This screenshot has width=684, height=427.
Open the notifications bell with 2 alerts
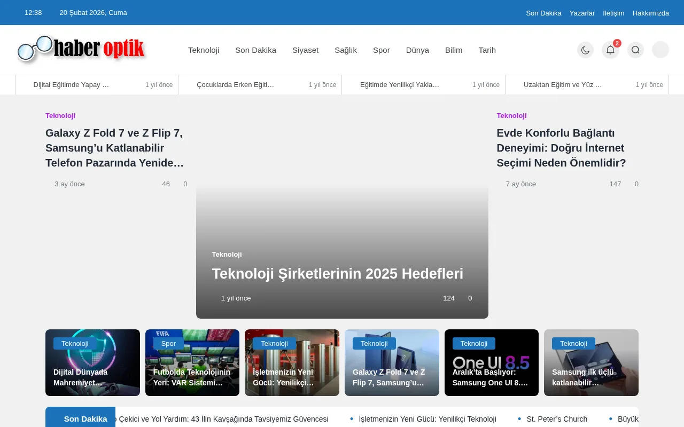(610, 50)
